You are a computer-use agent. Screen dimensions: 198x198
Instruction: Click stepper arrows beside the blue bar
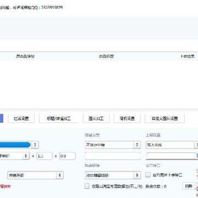point(35,145)
